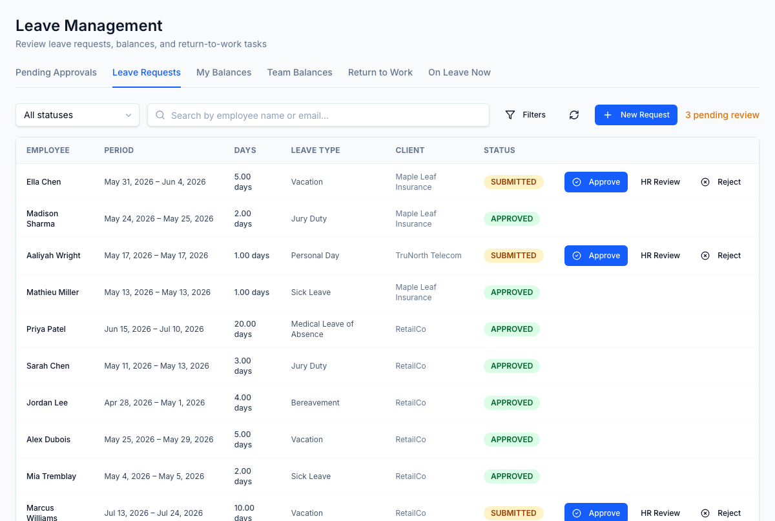Click employee name Madison Sharma
775x521 pixels.
[x=42, y=219]
